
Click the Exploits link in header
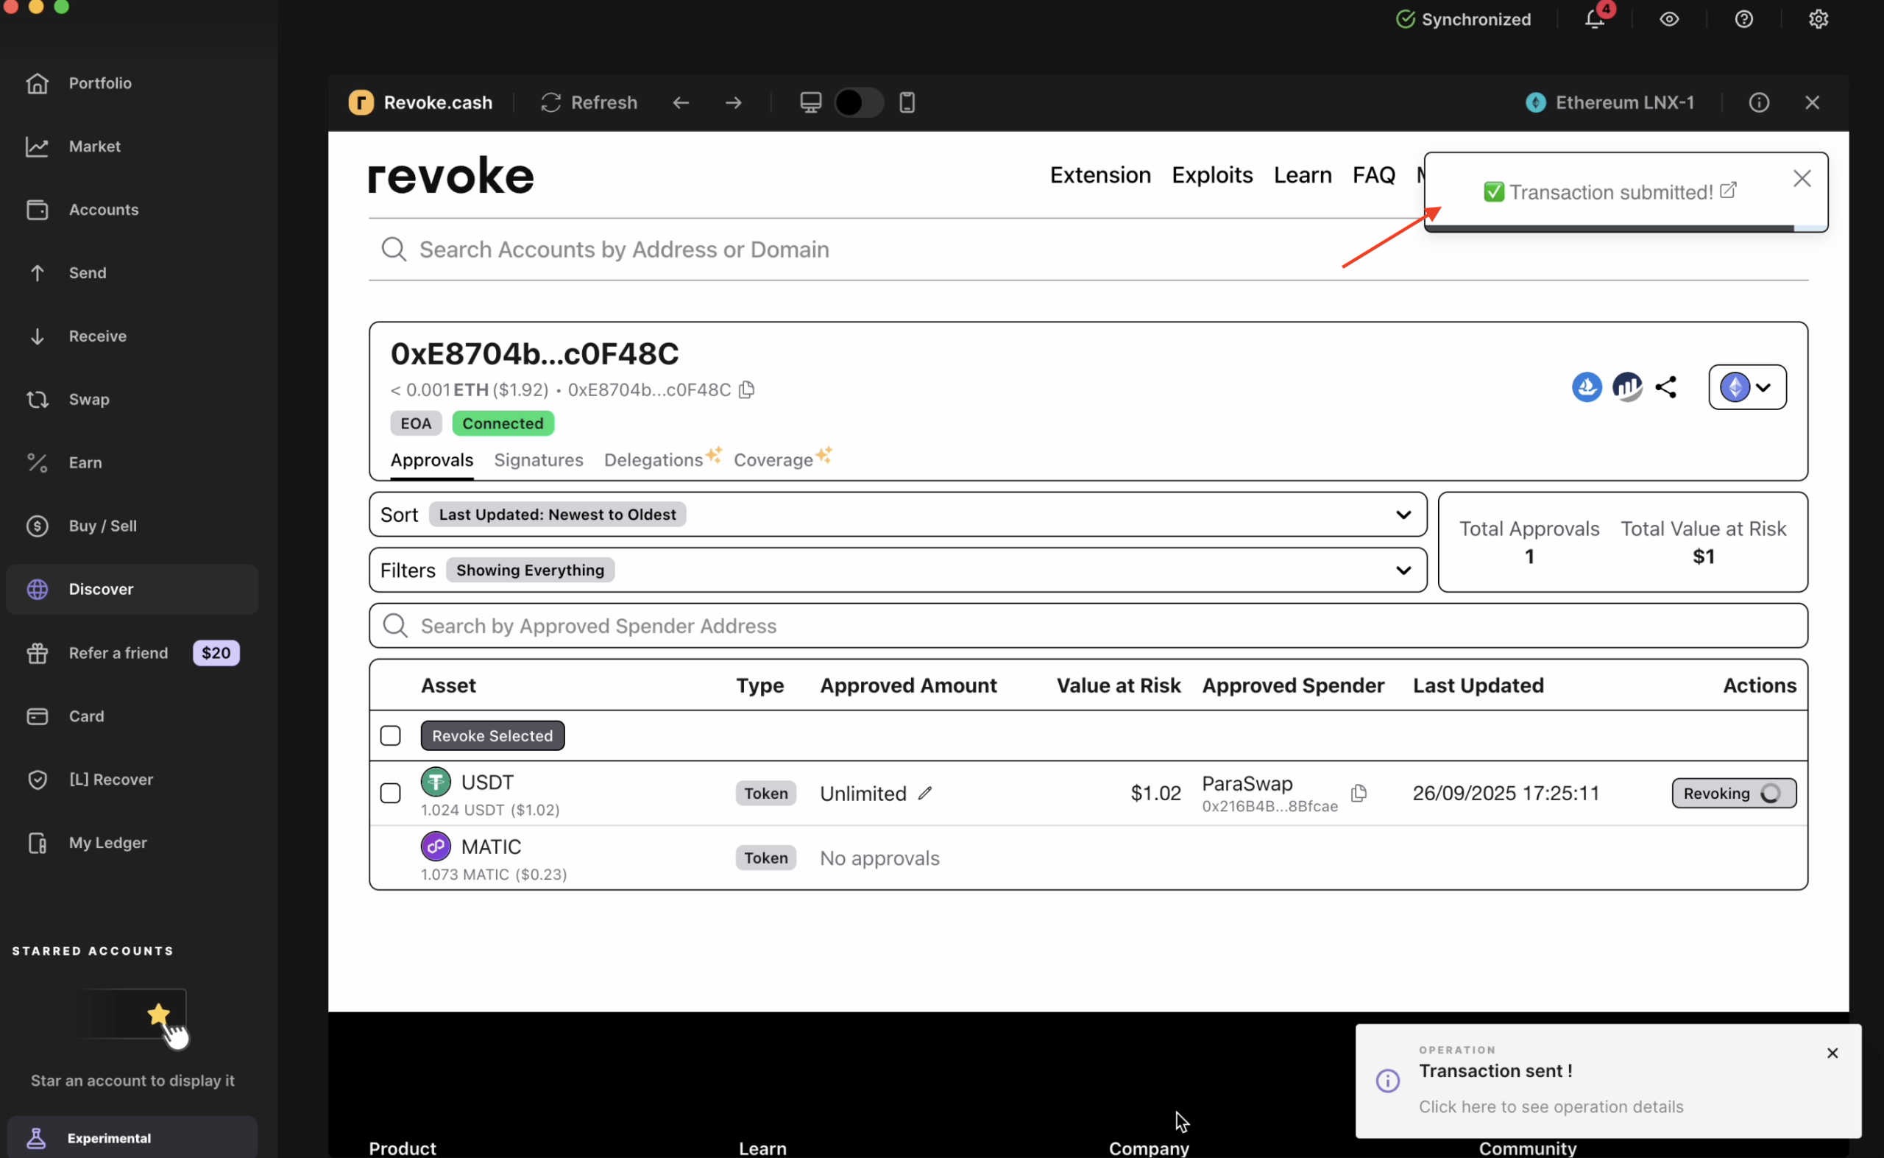pos(1212,174)
